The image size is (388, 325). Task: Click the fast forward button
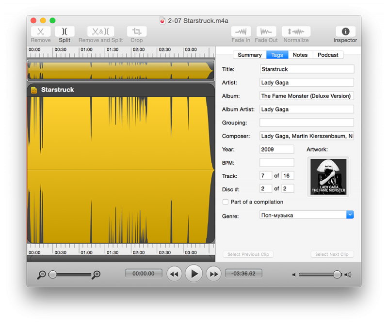213,274
